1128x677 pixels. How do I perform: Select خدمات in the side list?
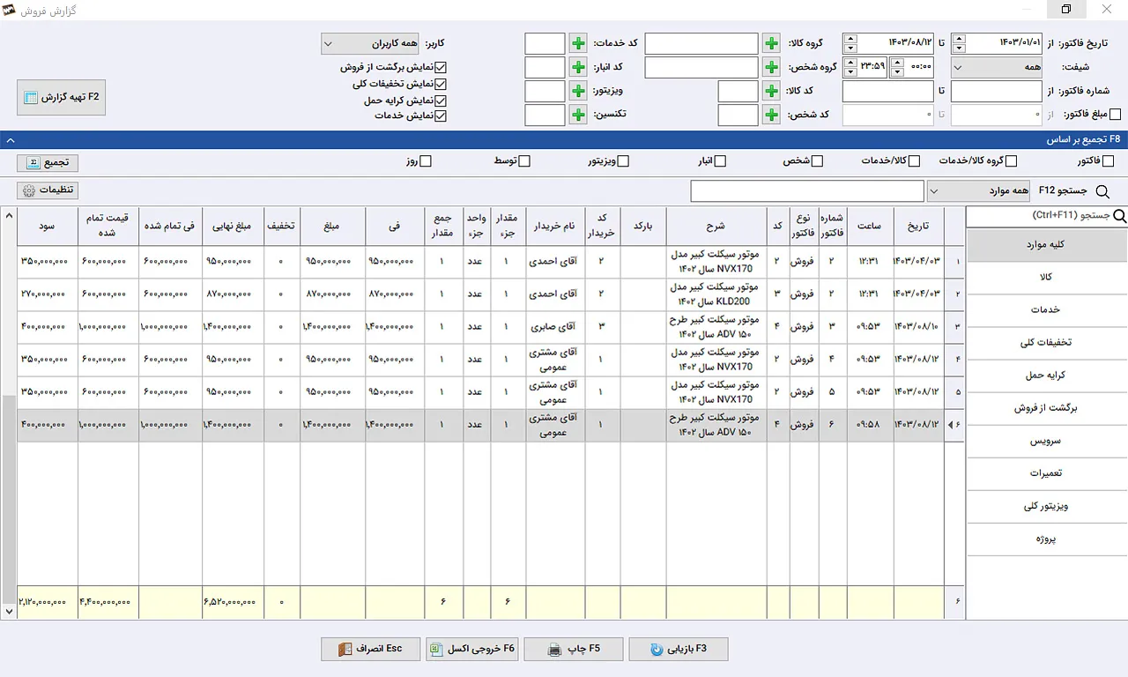click(x=1047, y=310)
